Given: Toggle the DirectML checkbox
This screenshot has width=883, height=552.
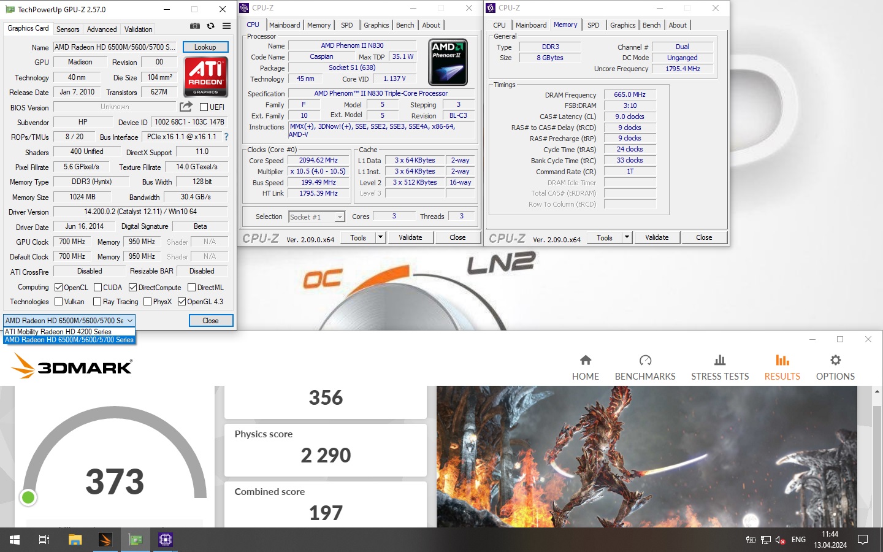Looking at the screenshot, I should coord(191,287).
